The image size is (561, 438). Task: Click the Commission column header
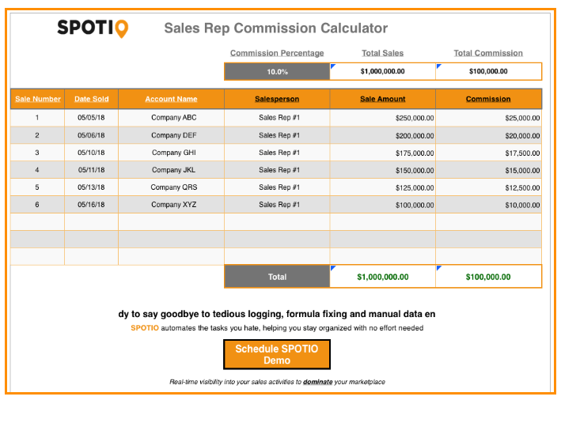coord(488,99)
